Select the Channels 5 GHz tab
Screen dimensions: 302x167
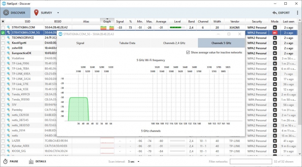tap(221, 43)
